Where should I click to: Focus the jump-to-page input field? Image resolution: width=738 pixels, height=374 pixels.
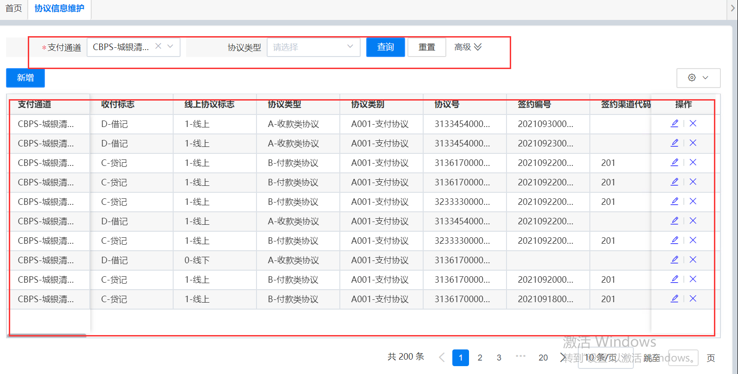(682, 358)
